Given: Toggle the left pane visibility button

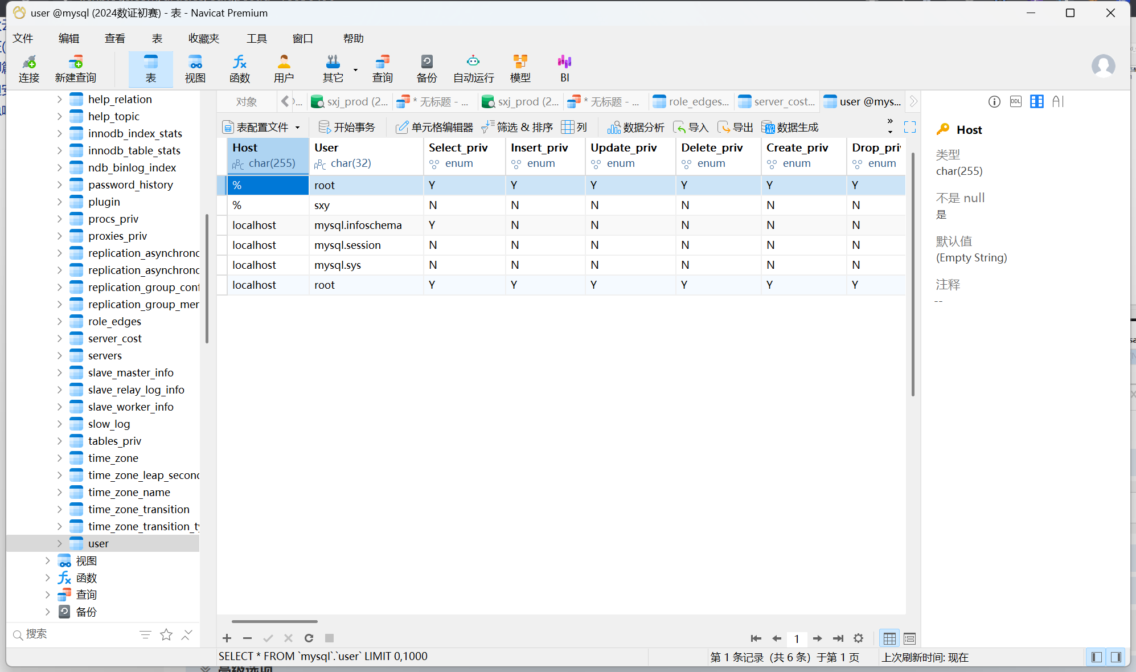Looking at the screenshot, I should coord(1096,657).
